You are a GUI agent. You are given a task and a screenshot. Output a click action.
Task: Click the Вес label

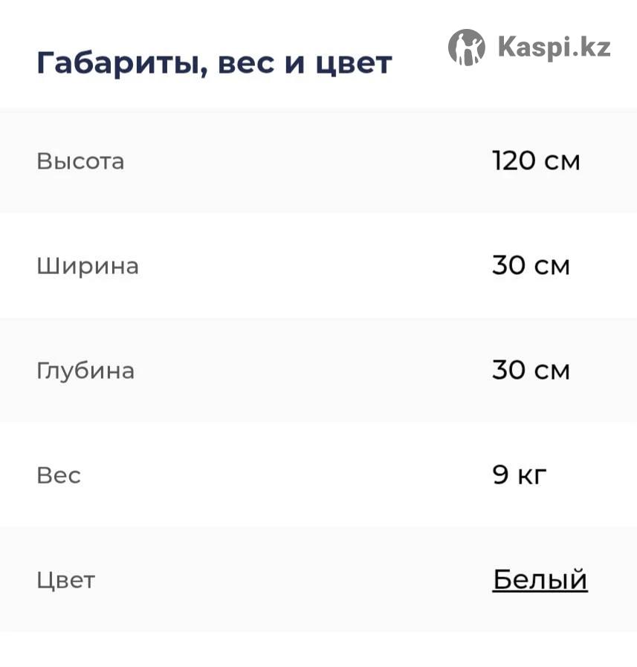coord(59,475)
